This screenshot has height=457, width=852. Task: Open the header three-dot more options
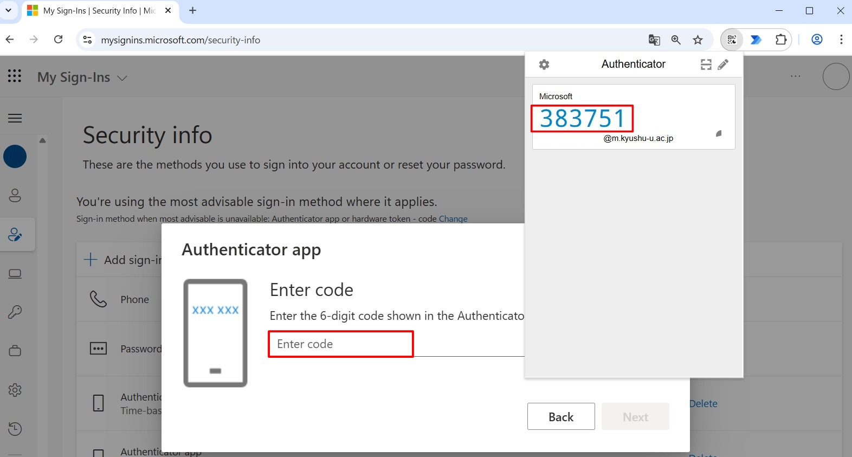coord(796,76)
